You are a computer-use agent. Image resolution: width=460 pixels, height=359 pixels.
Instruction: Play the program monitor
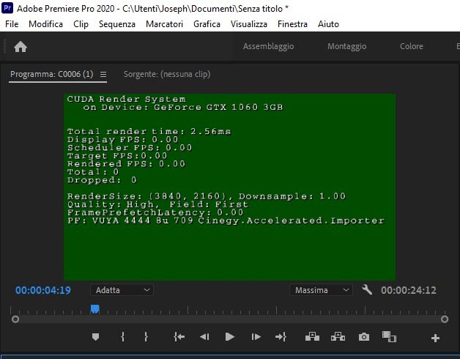coord(230,337)
